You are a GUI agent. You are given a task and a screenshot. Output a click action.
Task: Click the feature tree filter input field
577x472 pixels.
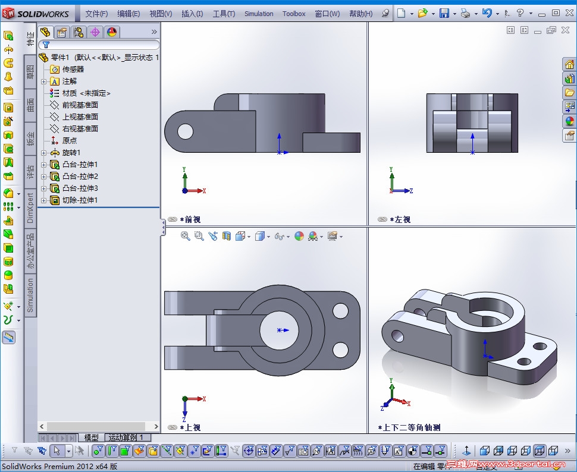click(x=99, y=45)
